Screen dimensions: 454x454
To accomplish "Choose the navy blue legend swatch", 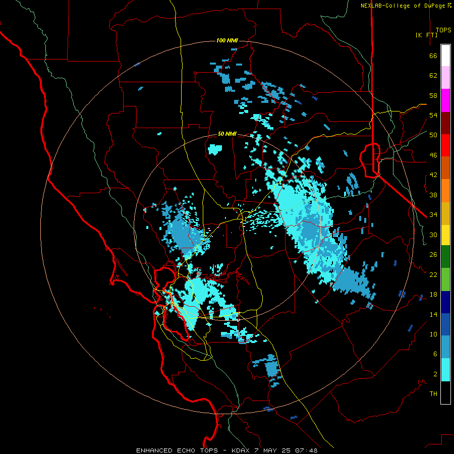I will click(445, 302).
